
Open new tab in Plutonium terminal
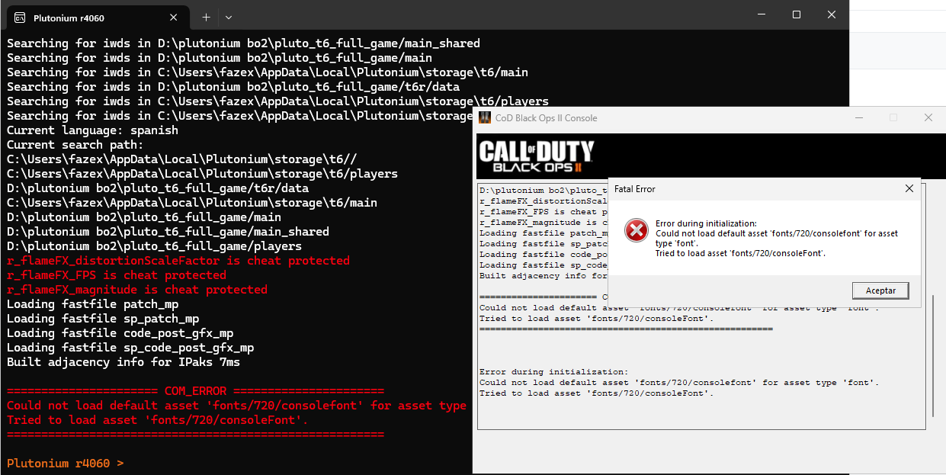(206, 17)
